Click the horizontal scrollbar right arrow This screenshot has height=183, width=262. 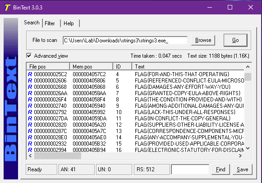(x=240, y=156)
